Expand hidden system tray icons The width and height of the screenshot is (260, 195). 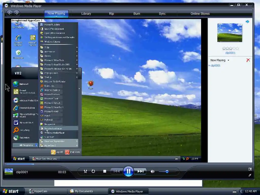click(241, 191)
